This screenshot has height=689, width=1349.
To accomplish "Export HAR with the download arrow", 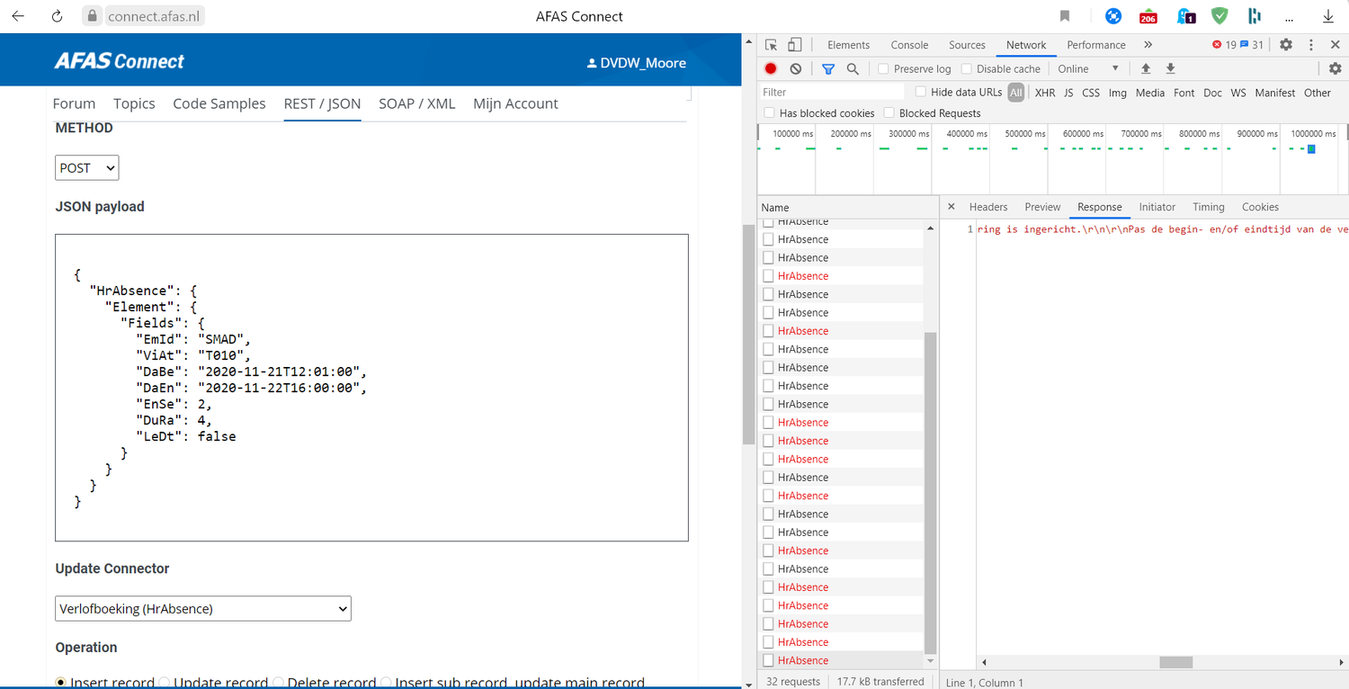I will click(x=1171, y=68).
